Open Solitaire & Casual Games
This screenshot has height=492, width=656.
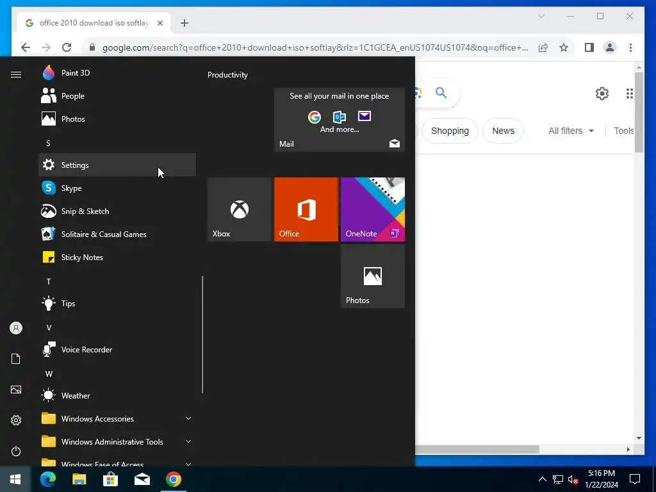point(117,234)
